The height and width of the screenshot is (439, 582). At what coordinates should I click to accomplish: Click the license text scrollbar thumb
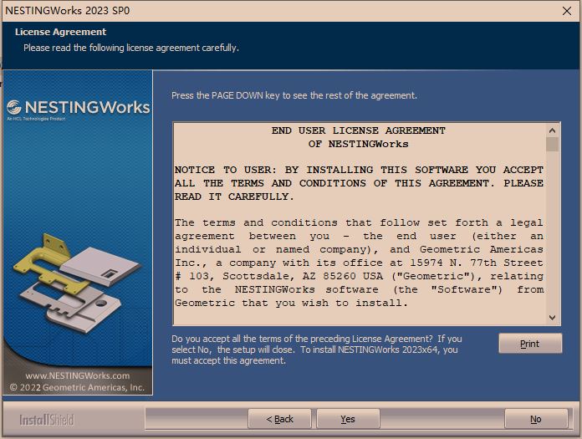pos(552,145)
